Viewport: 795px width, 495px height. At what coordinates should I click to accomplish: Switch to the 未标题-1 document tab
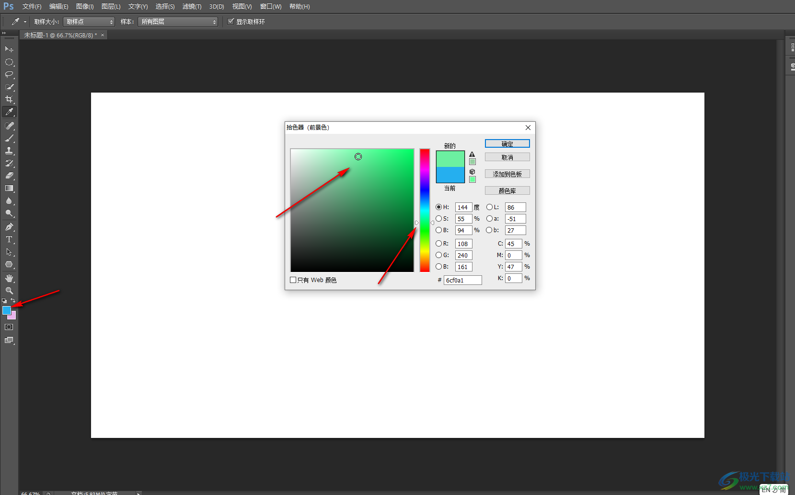pyautogui.click(x=60, y=35)
